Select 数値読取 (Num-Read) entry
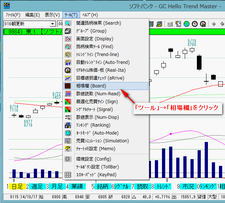This screenshot has height=203, width=225. click(106, 94)
